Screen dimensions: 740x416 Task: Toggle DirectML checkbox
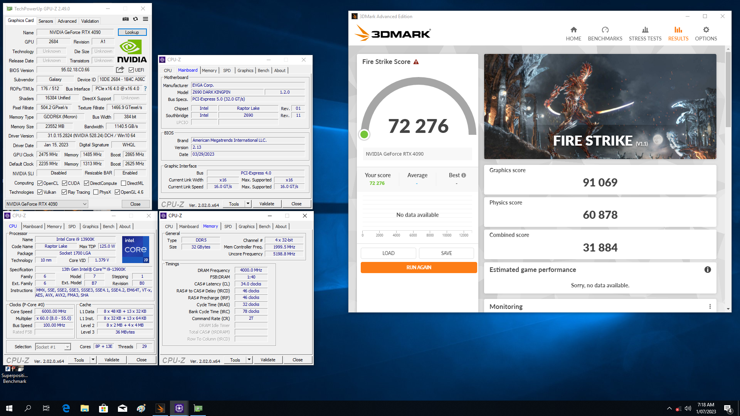(123, 183)
